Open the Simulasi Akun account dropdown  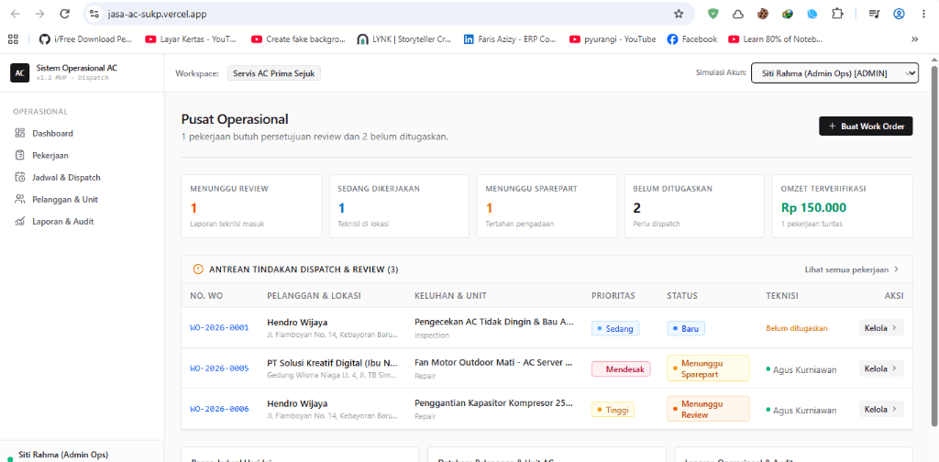pyautogui.click(x=834, y=73)
